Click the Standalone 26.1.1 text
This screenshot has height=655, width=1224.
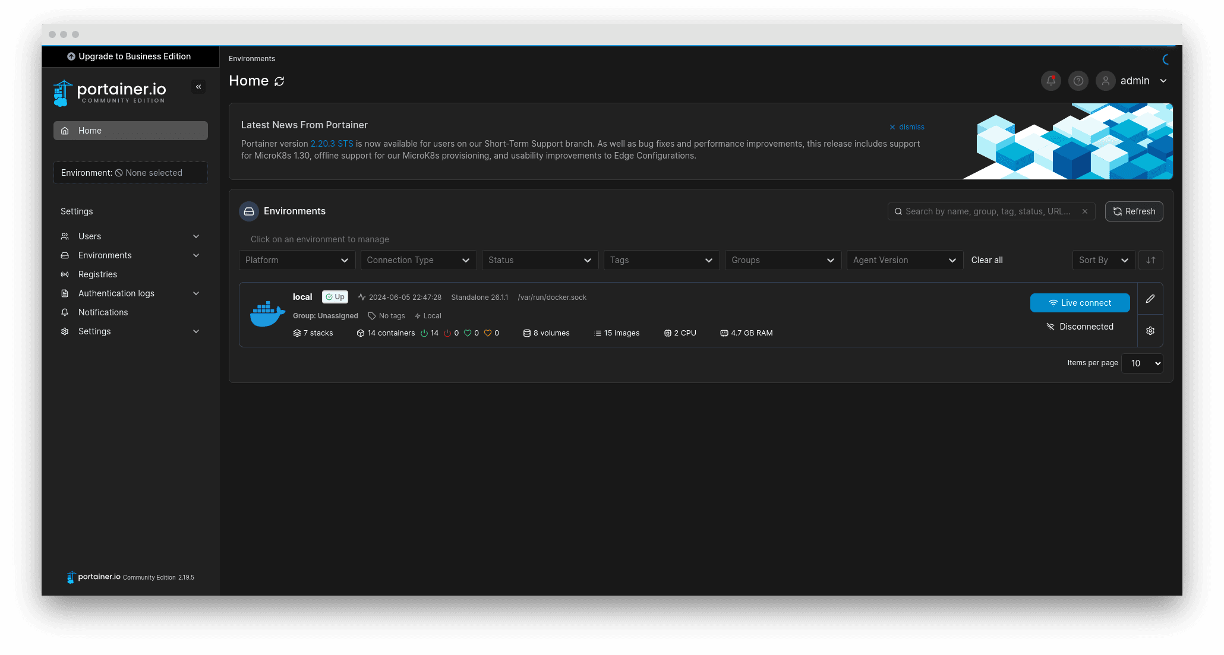tap(479, 298)
